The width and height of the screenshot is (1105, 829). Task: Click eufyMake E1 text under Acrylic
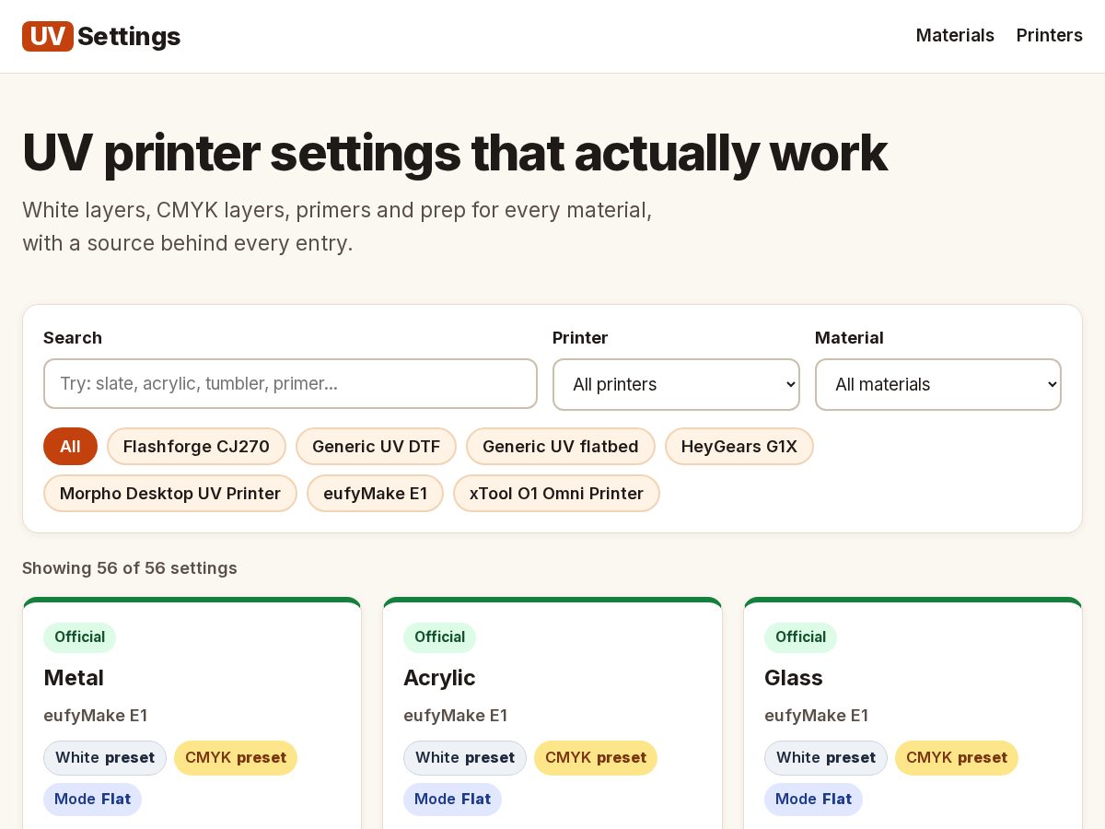tap(455, 716)
